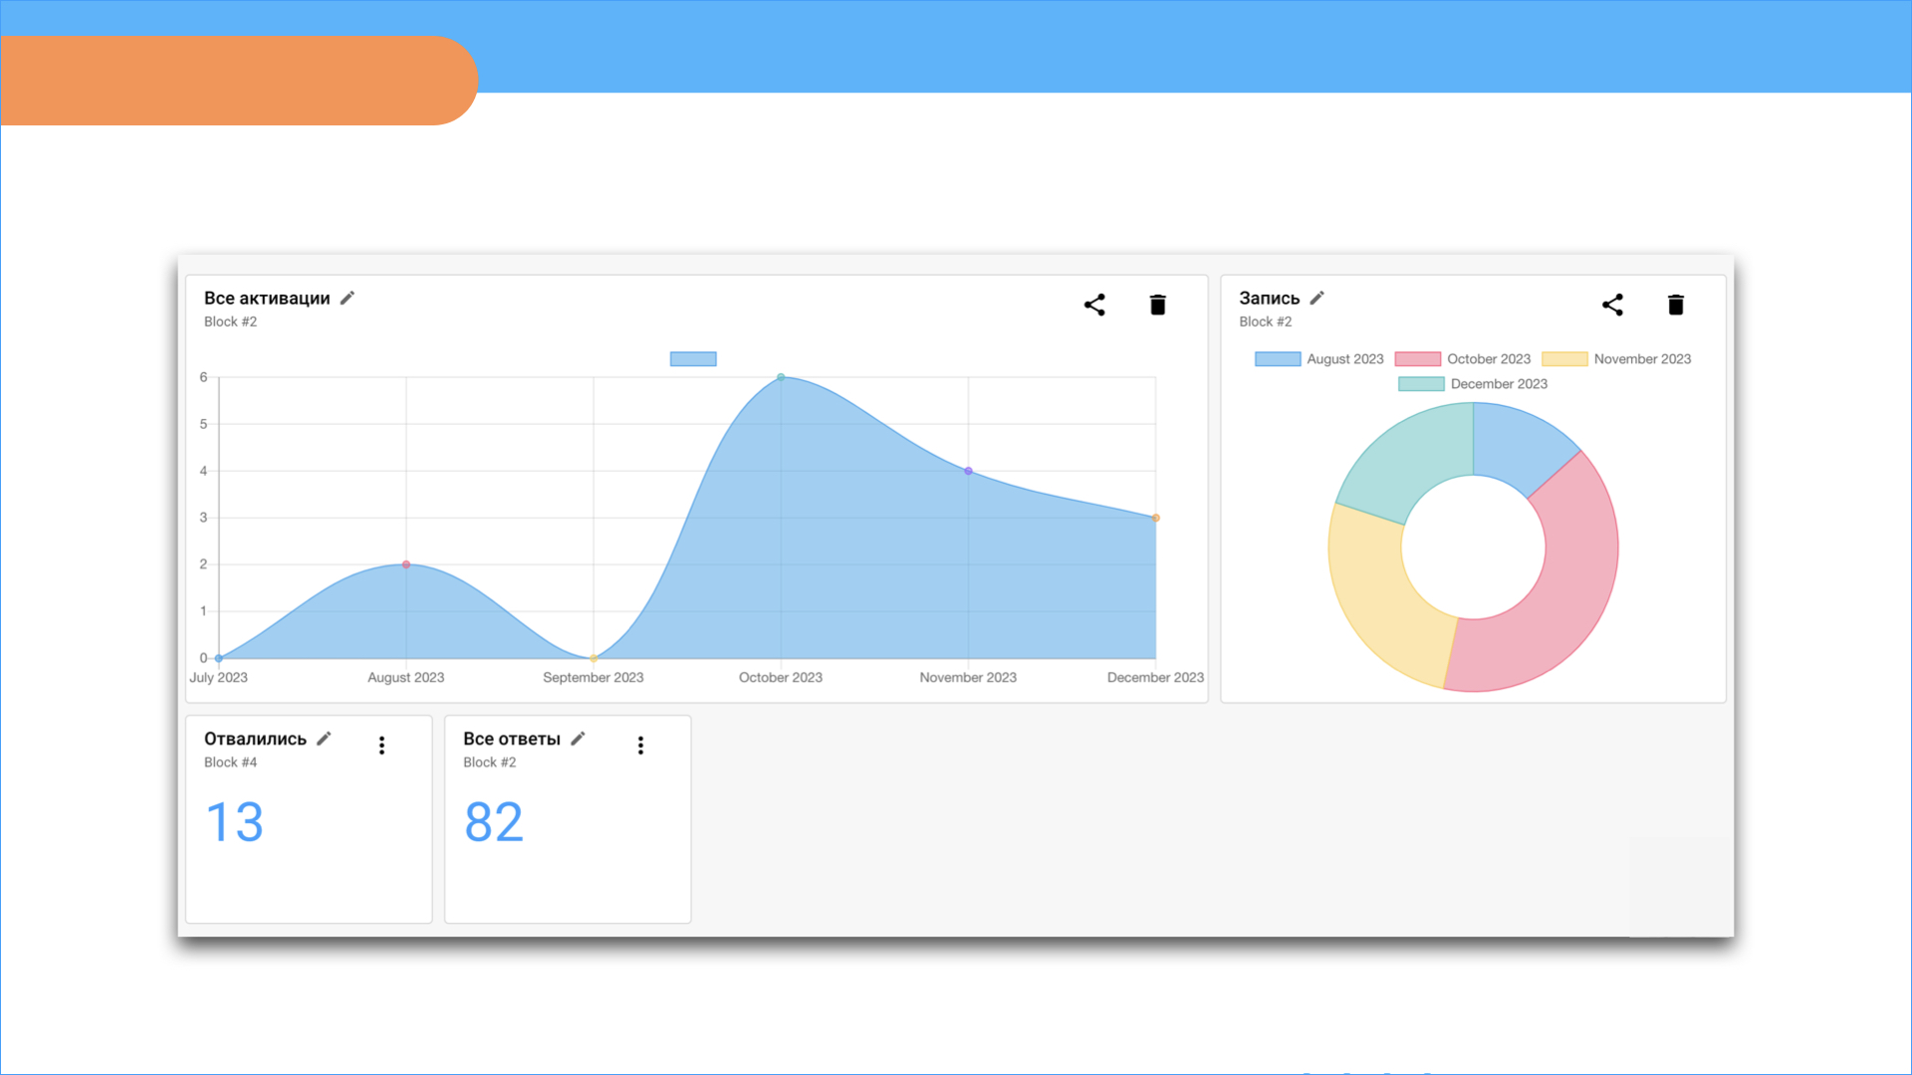Click the "Все ответы" card title
1912x1075 pixels.
pos(512,739)
